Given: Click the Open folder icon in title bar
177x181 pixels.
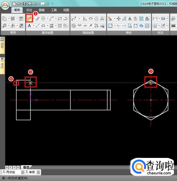Looking at the screenshot, I should pyautogui.click(x=19, y=4).
